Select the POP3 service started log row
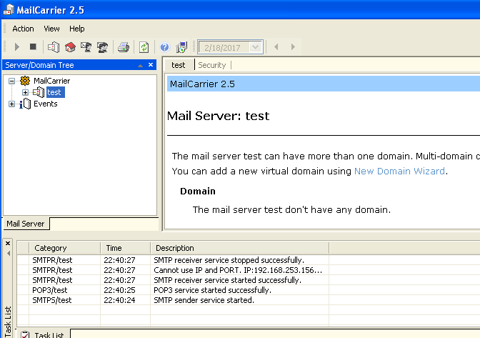 (x=212, y=290)
